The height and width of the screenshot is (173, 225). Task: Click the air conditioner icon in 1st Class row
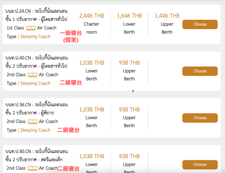coord(31,28)
